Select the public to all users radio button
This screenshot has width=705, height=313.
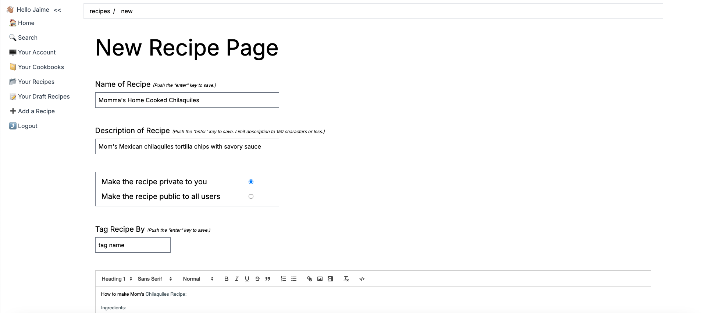coord(251,196)
